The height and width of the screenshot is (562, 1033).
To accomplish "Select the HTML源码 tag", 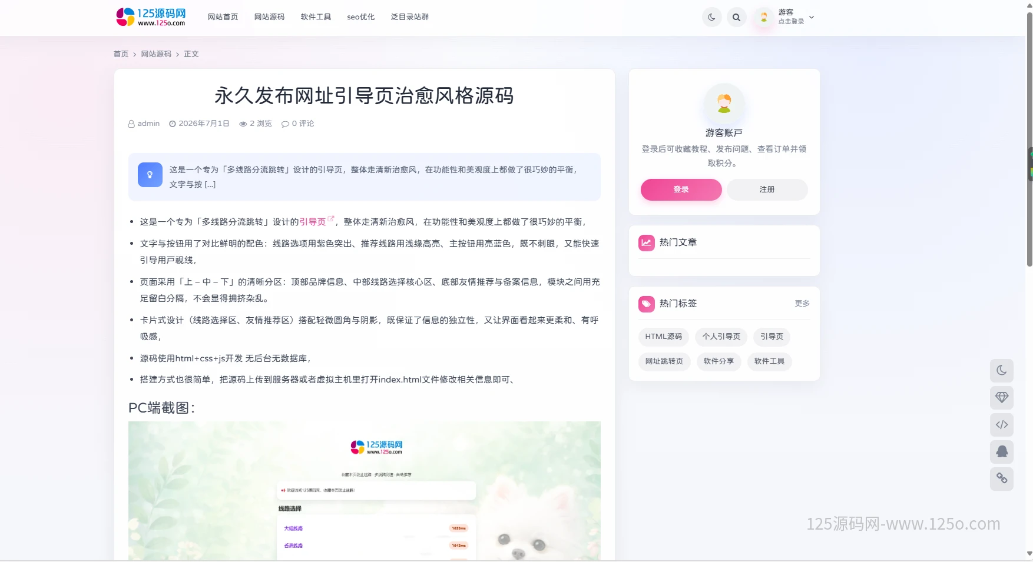I will tap(663, 337).
